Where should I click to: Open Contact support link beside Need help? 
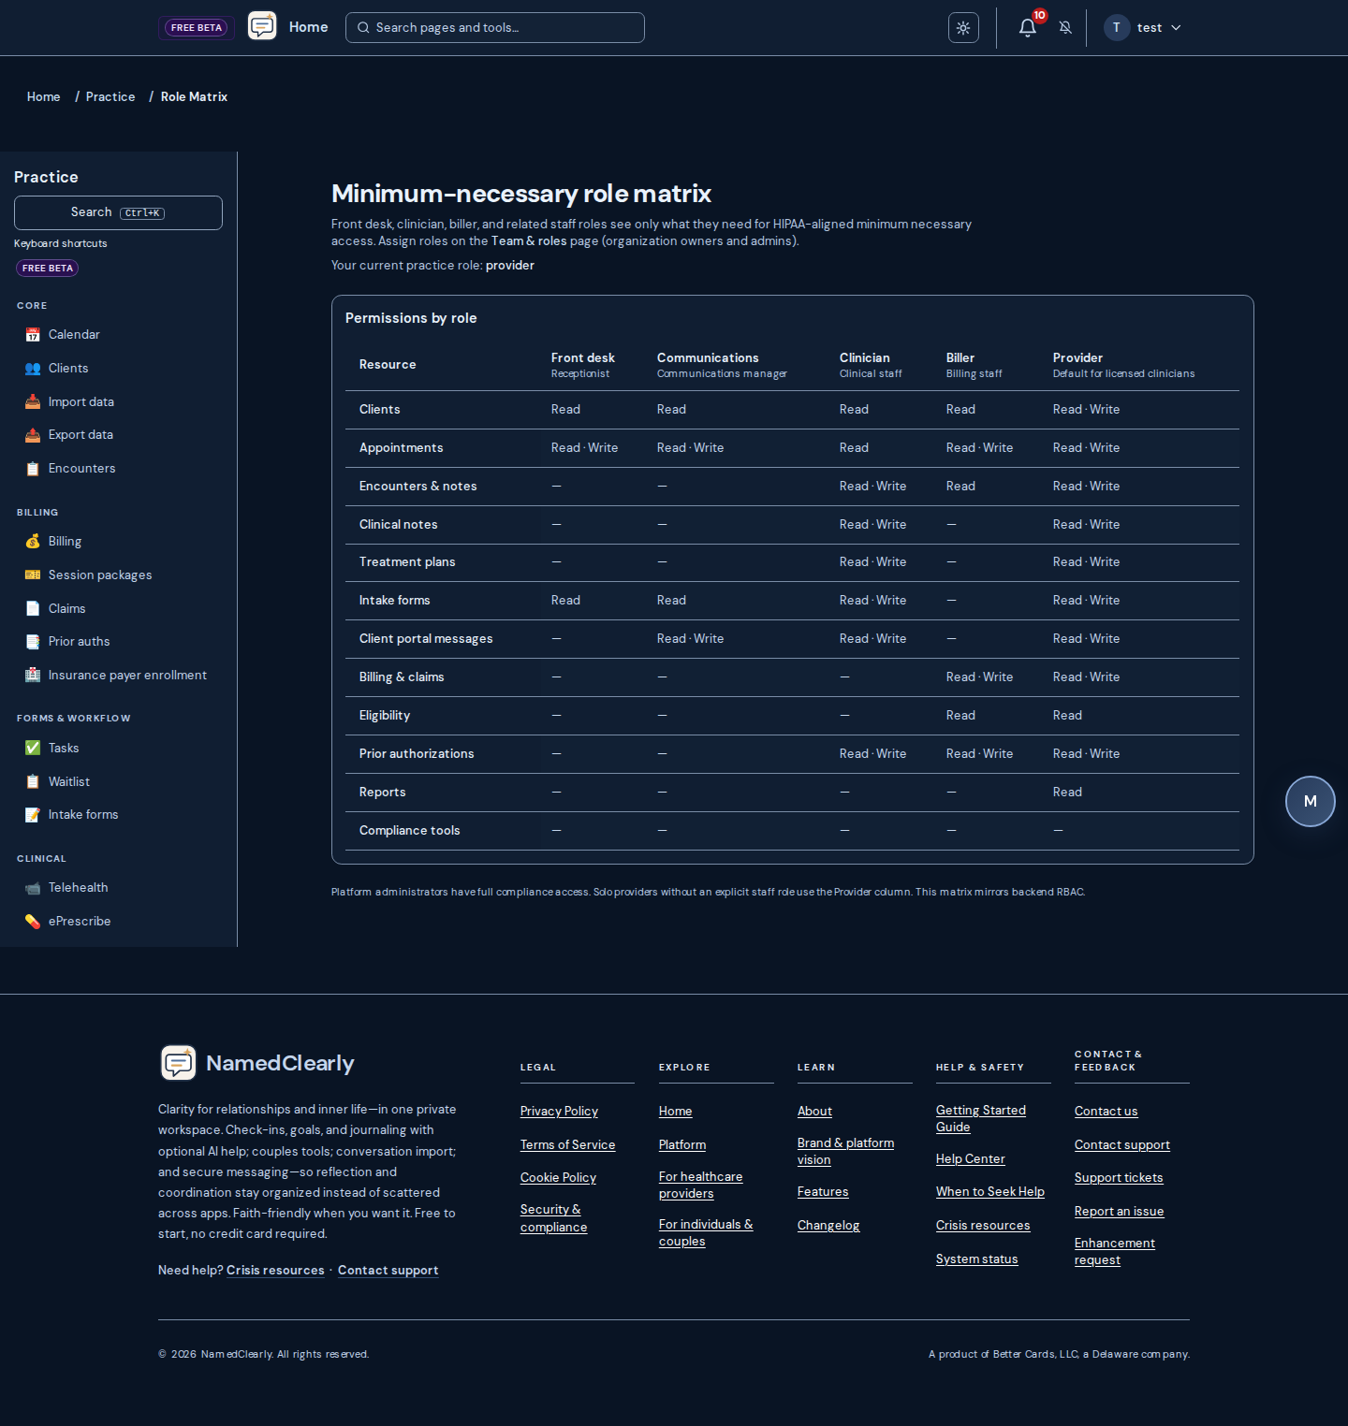(x=388, y=1271)
